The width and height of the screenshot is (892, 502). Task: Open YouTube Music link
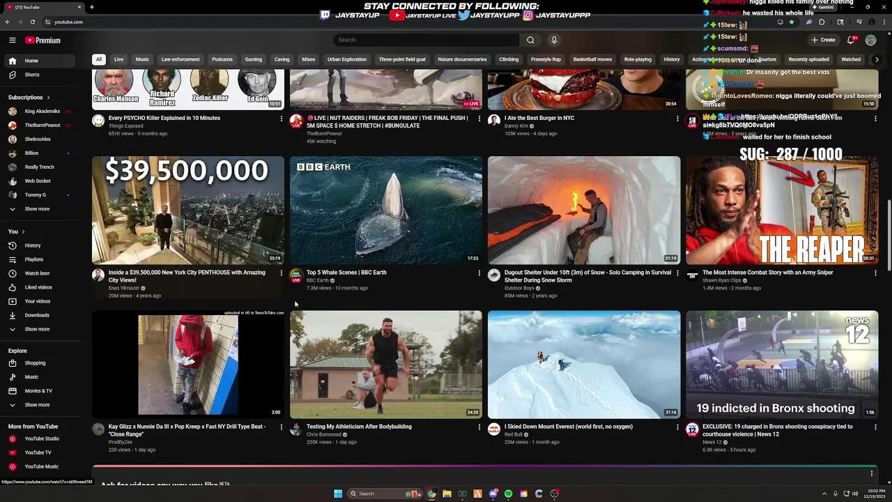[x=40, y=466]
